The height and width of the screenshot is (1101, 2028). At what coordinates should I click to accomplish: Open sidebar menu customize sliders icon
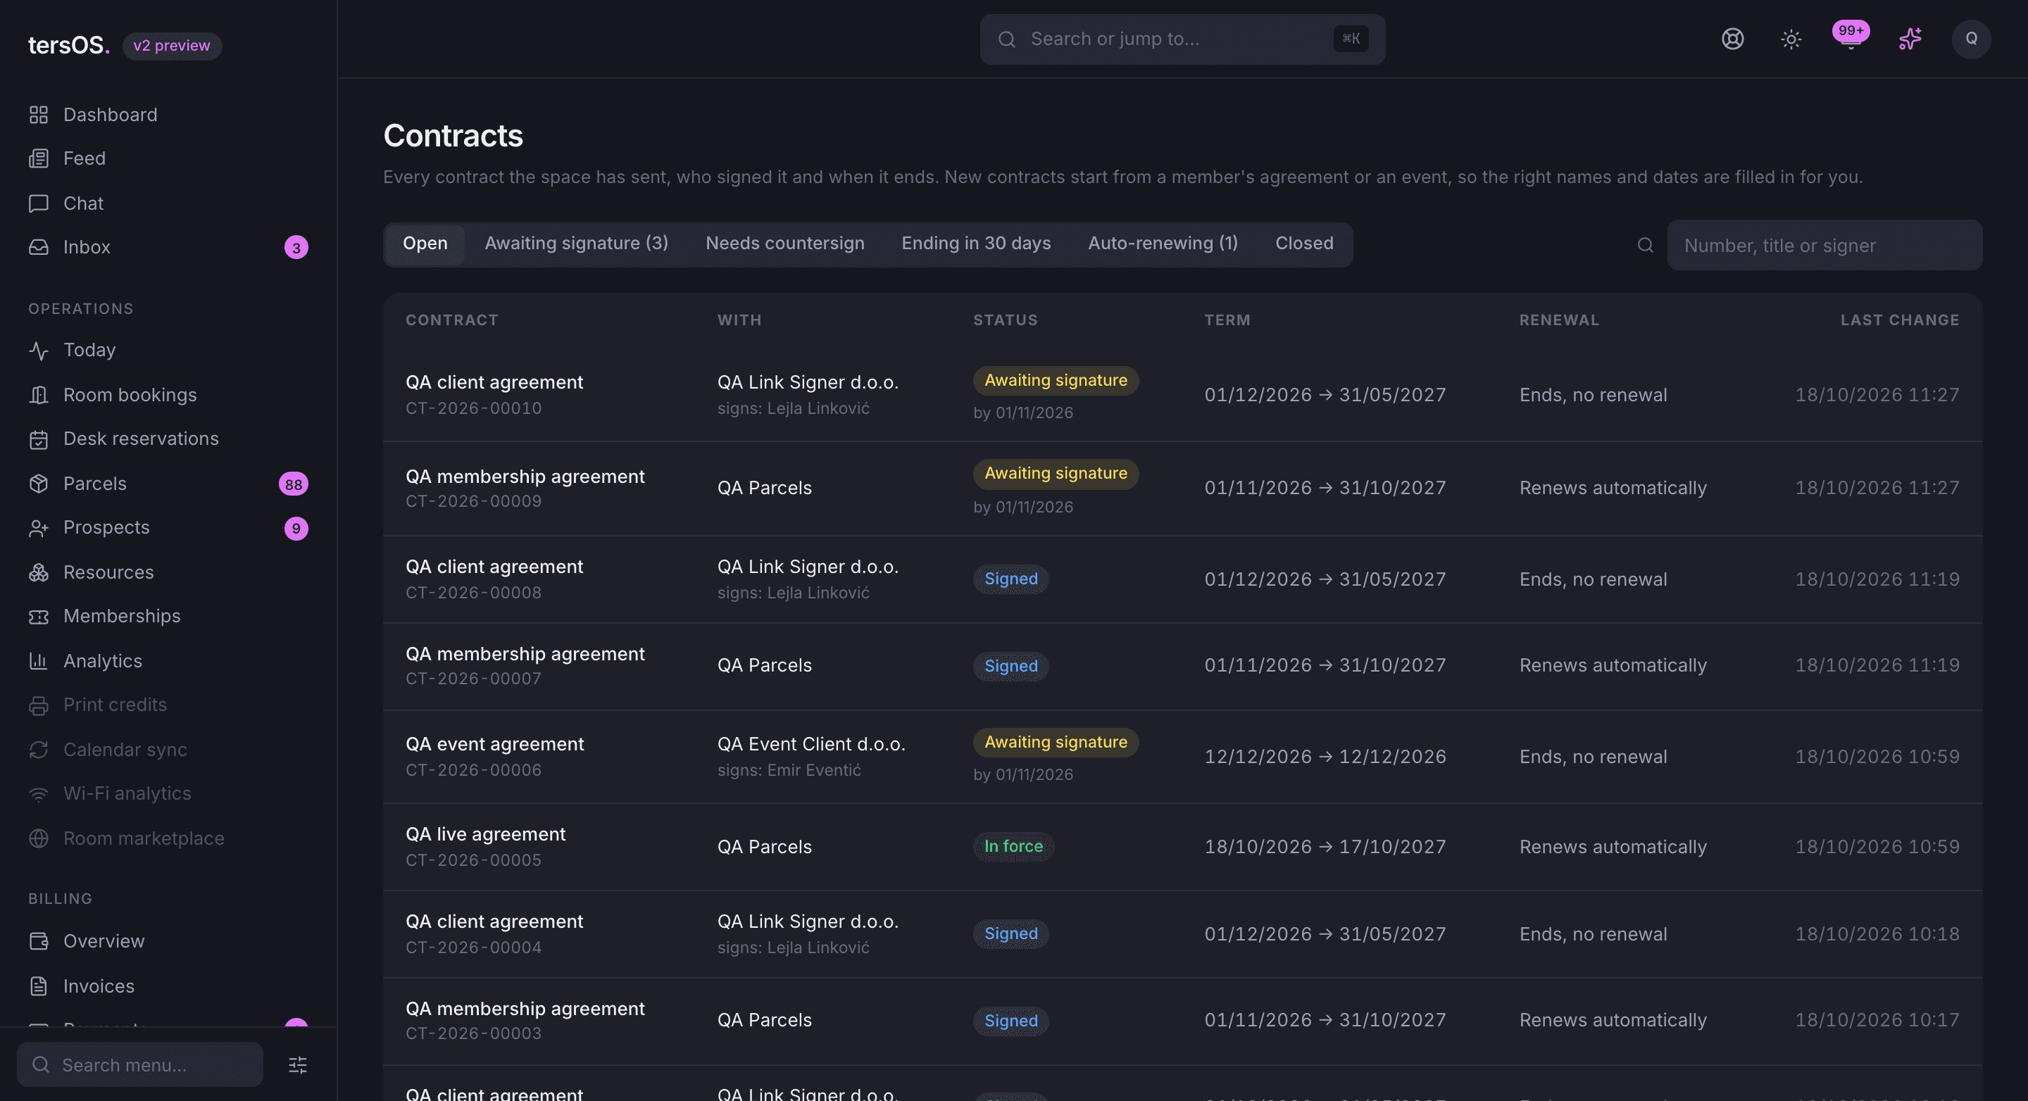tap(298, 1065)
